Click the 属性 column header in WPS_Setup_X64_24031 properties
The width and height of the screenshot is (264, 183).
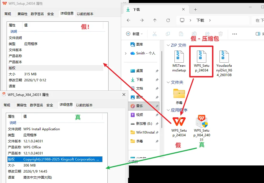(x=14, y=116)
